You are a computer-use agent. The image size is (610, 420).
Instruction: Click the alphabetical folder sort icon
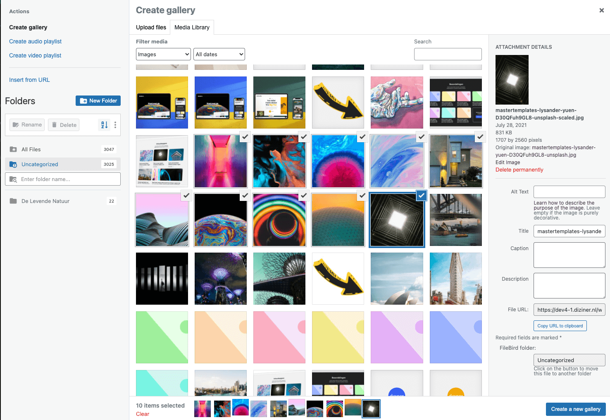point(104,125)
